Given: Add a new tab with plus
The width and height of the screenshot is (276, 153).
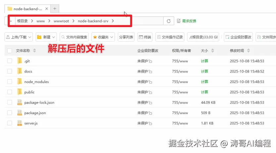Looking at the screenshot, I should pyautogui.click(x=55, y=9).
